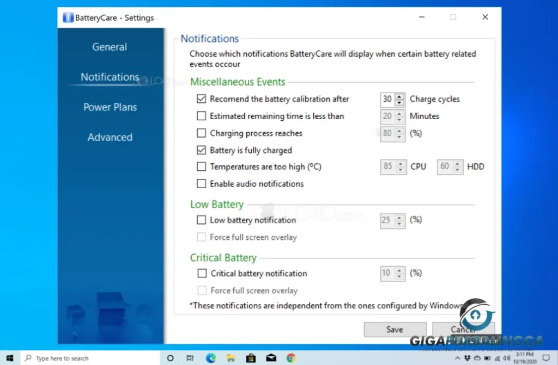Viewport: 558px width, 365px height.
Task: Open the Notifications action center
Action: tap(546, 358)
